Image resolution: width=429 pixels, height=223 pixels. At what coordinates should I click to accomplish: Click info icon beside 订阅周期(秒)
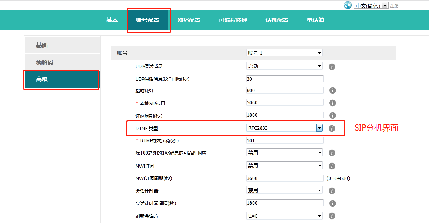(x=332, y=115)
